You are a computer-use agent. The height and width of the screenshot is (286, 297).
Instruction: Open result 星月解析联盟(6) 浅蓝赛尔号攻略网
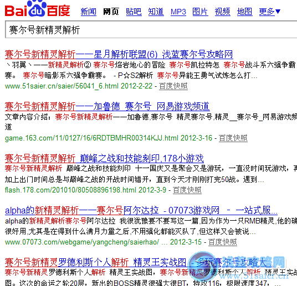(119, 54)
